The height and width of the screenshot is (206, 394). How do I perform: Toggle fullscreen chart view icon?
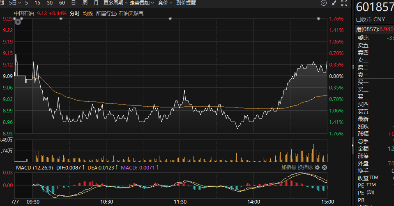coord(344,3)
